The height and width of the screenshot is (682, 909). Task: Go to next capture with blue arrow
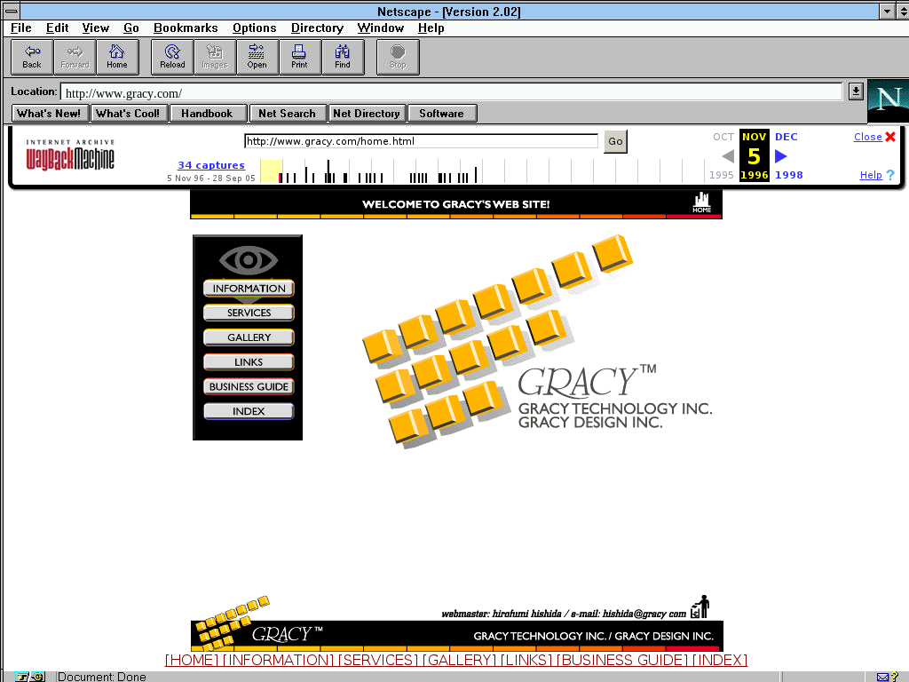[x=781, y=156]
